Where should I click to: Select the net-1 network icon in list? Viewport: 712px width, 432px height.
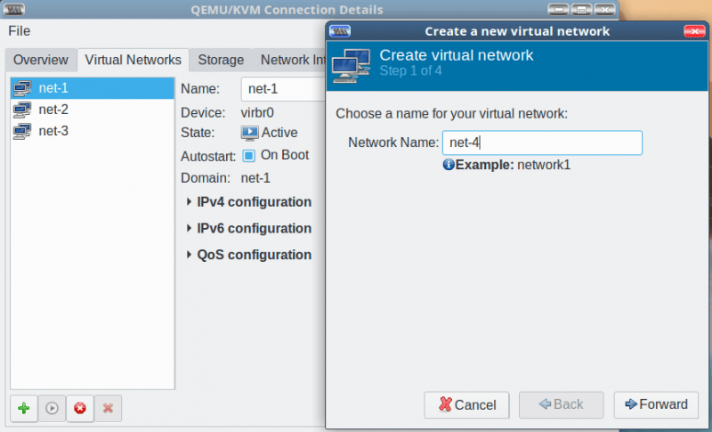tap(22, 88)
